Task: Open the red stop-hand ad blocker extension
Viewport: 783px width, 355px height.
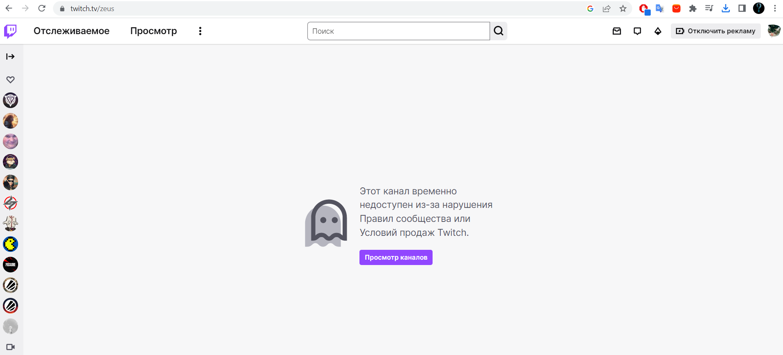Action: pyautogui.click(x=644, y=9)
